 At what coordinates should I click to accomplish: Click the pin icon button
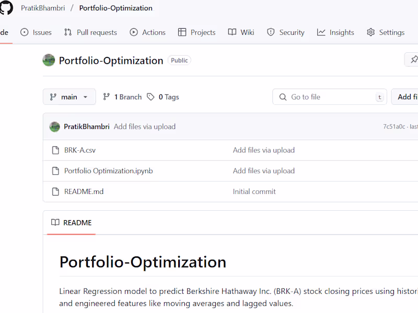(413, 59)
